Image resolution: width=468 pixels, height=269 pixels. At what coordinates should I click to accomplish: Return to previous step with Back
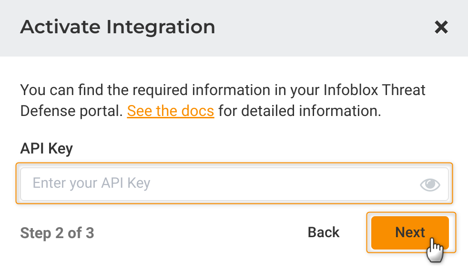324,232
